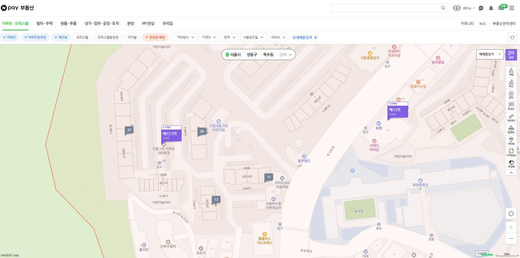Toggle the 오피스텔 filter chip
520x258 pixels.
click(x=82, y=37)
